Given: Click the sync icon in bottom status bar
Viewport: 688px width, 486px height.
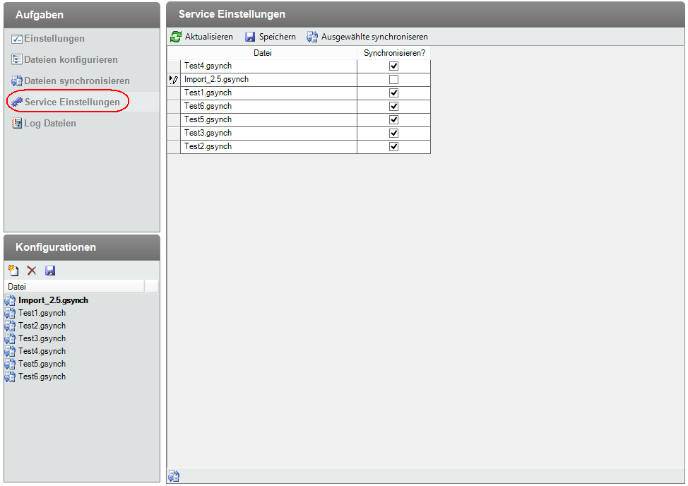Looking at the screenshot, I should tap(173, 477).
